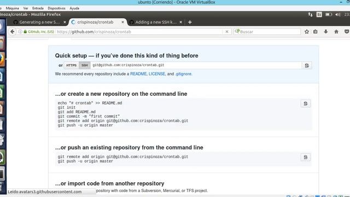Open the battery indicator in the top panel
Viewport: 350px width, 197px height.
[328, 15]
